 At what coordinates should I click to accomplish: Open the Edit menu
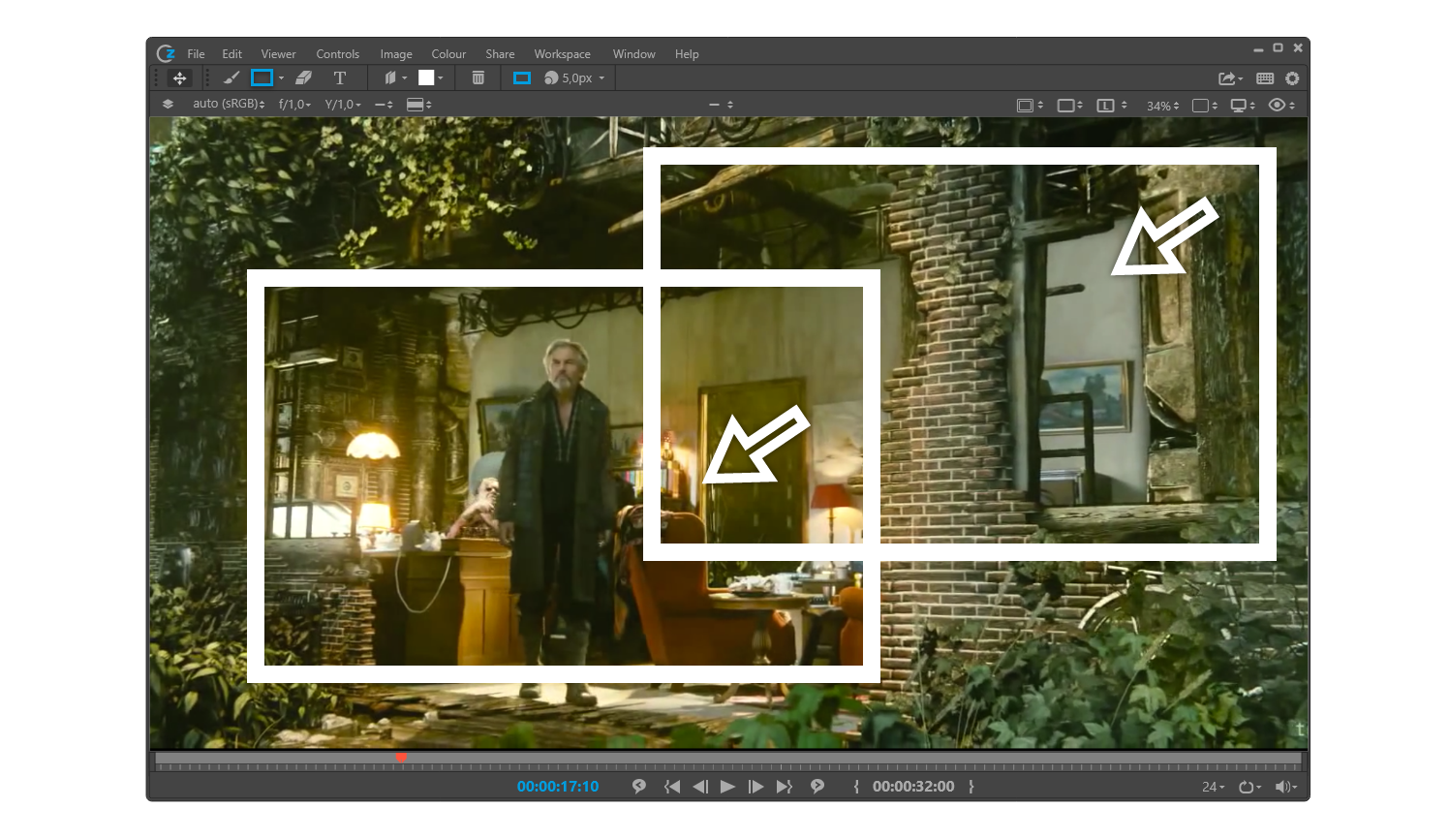click(x=231, y=54)
